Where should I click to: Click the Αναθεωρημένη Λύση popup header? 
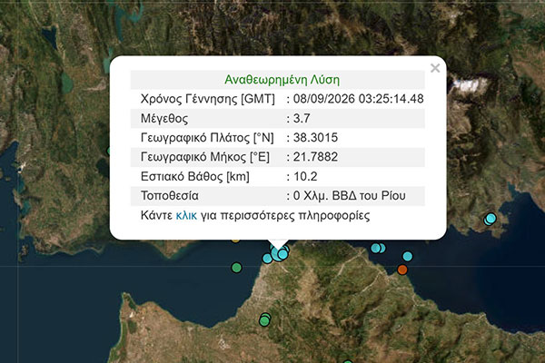click(x=282, y=80)
